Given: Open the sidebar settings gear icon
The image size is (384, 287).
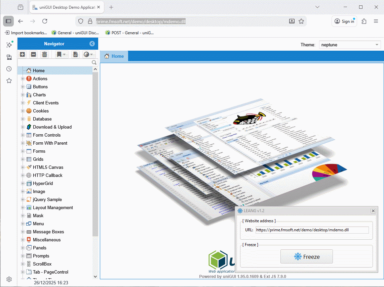Looking at the screenshot, I should coord(9,279).
